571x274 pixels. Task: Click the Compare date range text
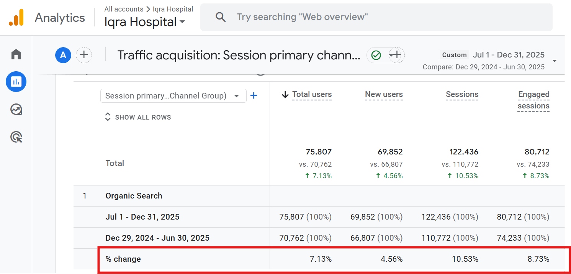tap(484, 67)
